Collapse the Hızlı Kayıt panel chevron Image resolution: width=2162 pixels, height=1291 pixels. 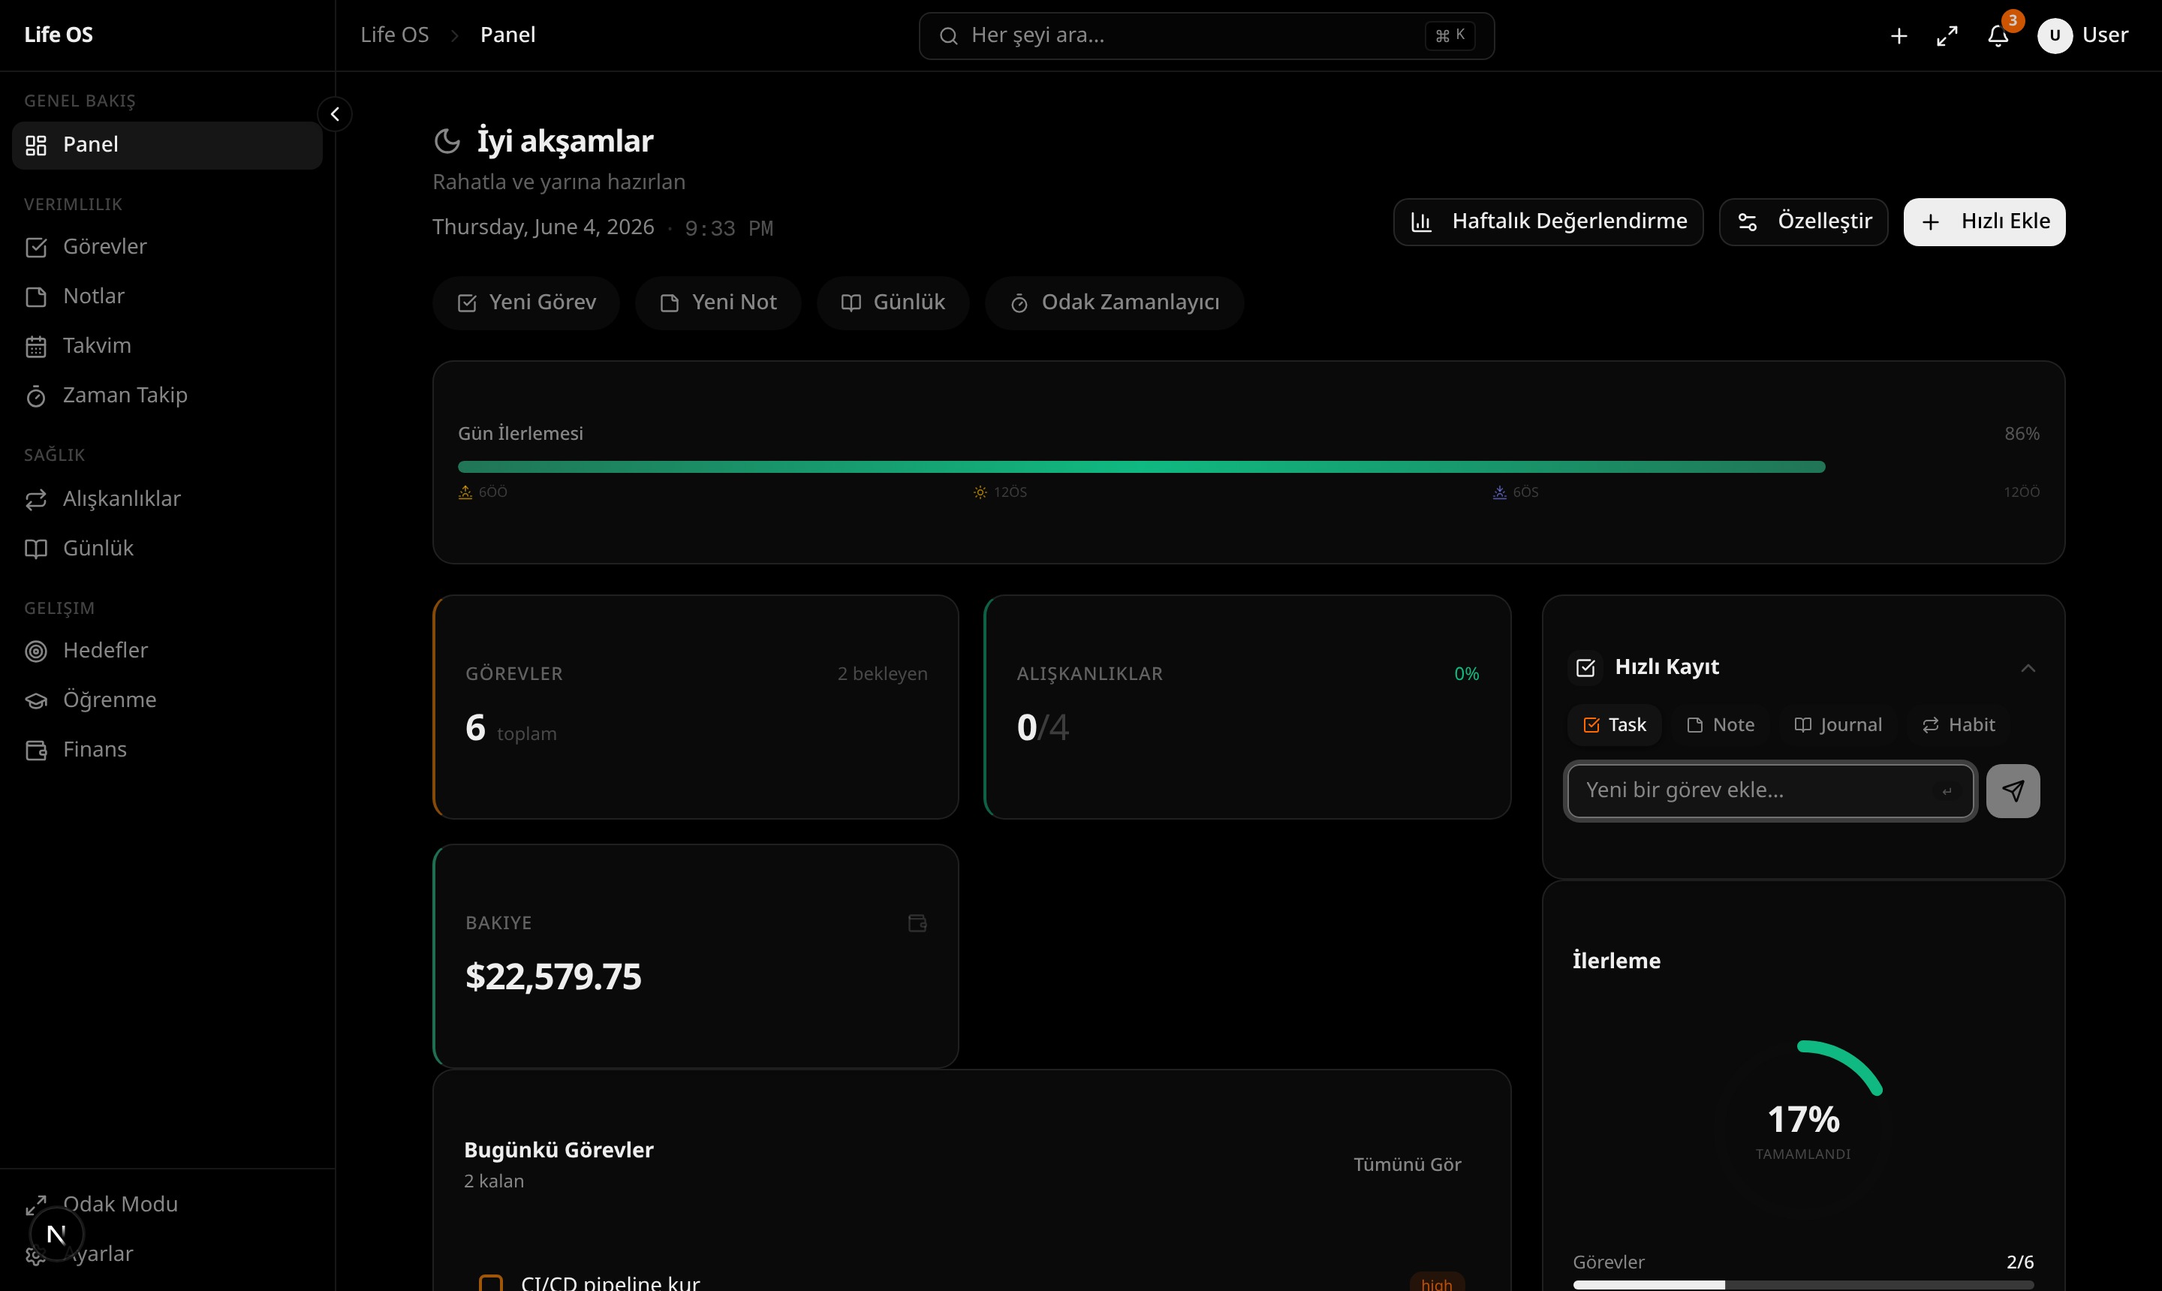(2028, 668)
